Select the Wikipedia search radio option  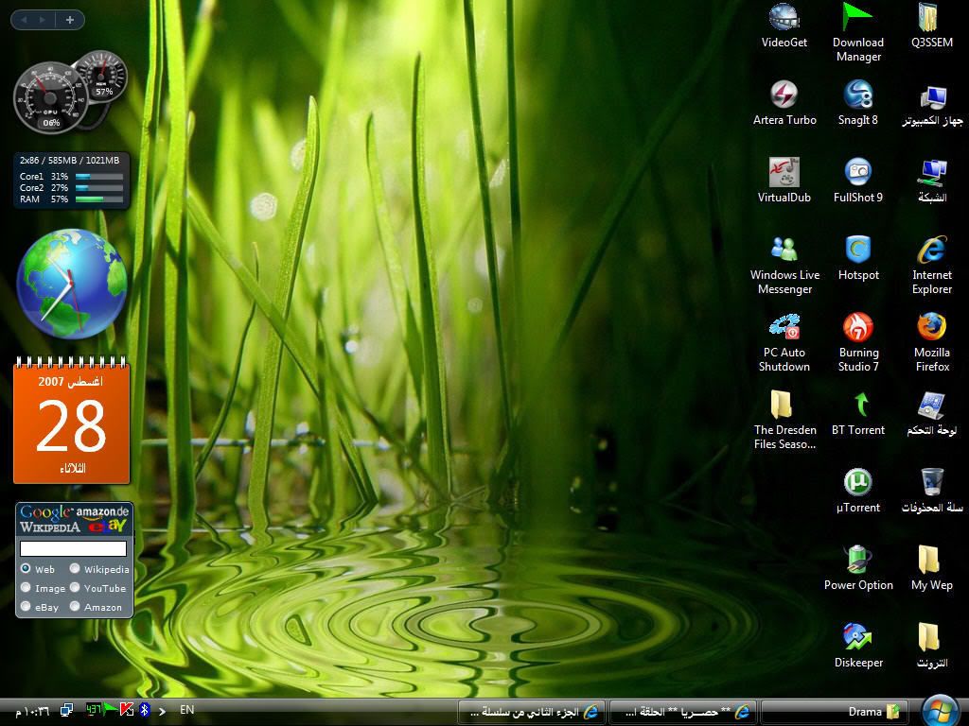click(x=75, y=569)
